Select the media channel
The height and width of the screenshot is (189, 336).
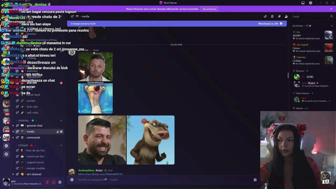[x=39, y=132]
